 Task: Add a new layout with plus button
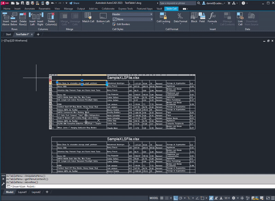[x=47, y=192]
